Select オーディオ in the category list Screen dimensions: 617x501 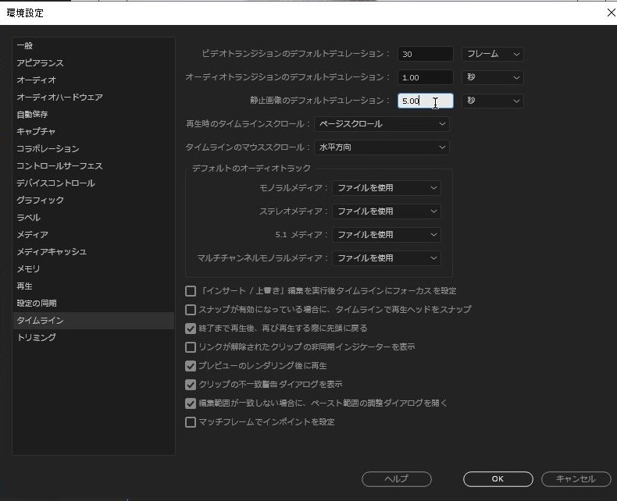37,80
